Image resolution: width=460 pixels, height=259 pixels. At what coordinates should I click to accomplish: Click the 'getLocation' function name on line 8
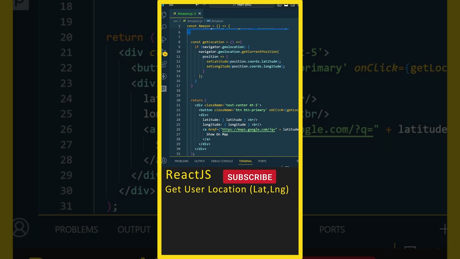[x=213, y=42]
